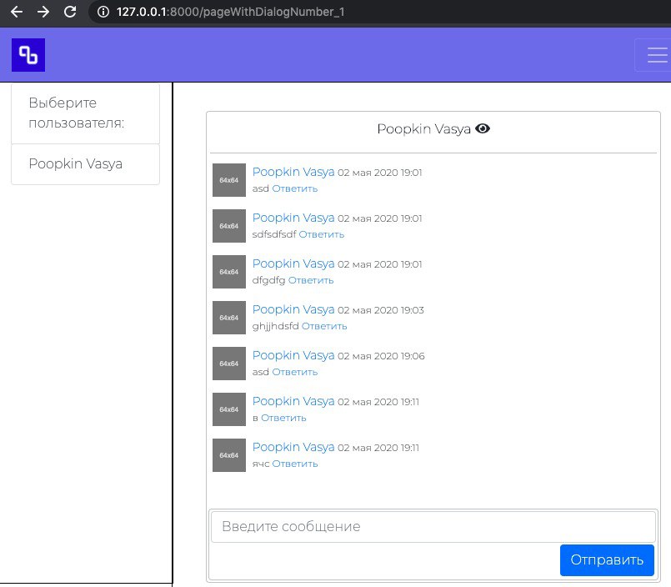Select Poopkin Vasya in the user list

pos(85,164)
